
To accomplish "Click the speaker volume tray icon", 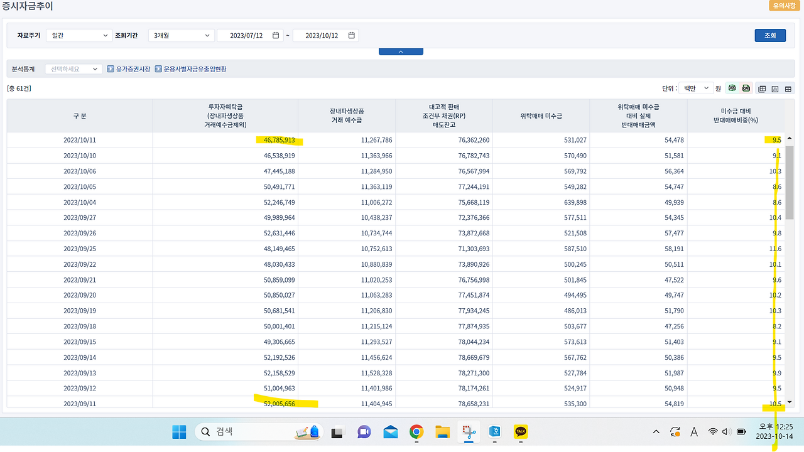I will [726, 432].
